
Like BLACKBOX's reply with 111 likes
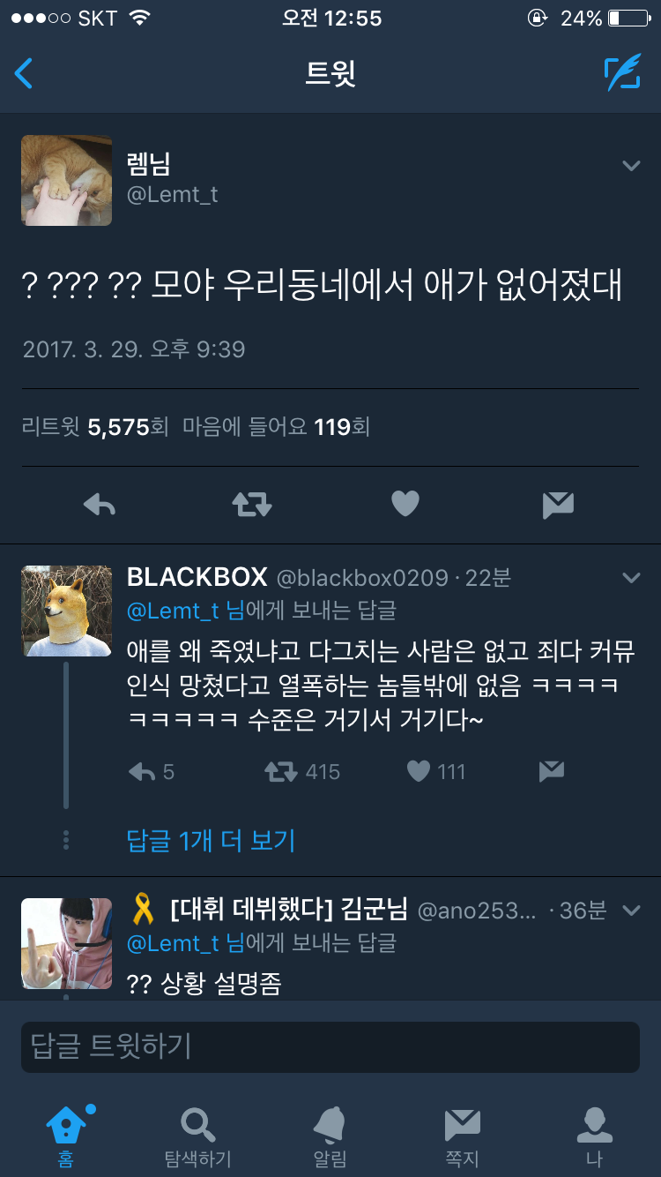419,772
